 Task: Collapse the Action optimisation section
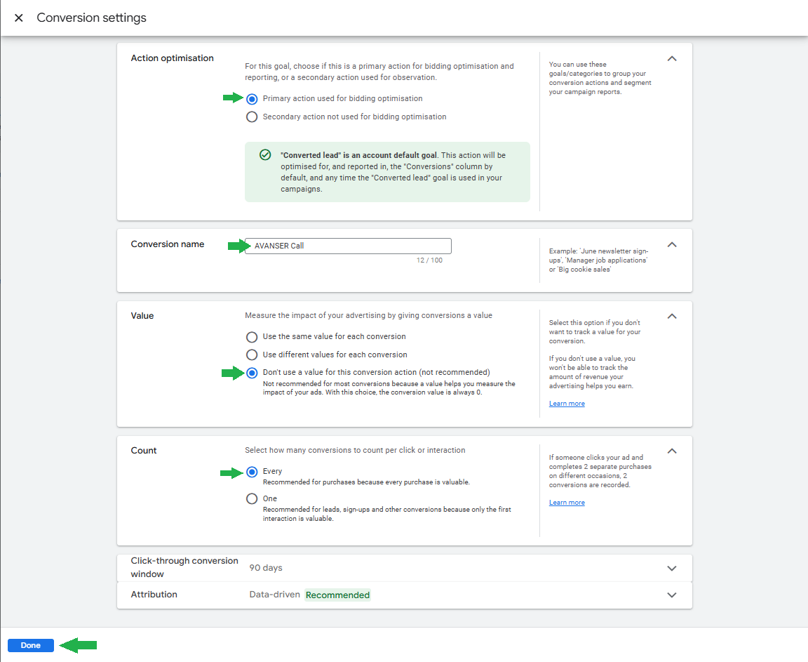[672, 59]
